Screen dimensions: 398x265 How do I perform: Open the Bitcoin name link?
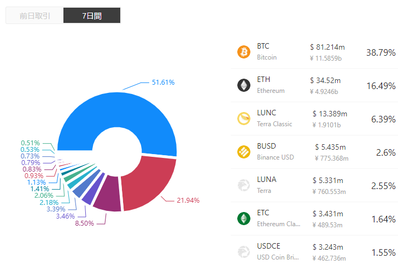tap(267, 57)
